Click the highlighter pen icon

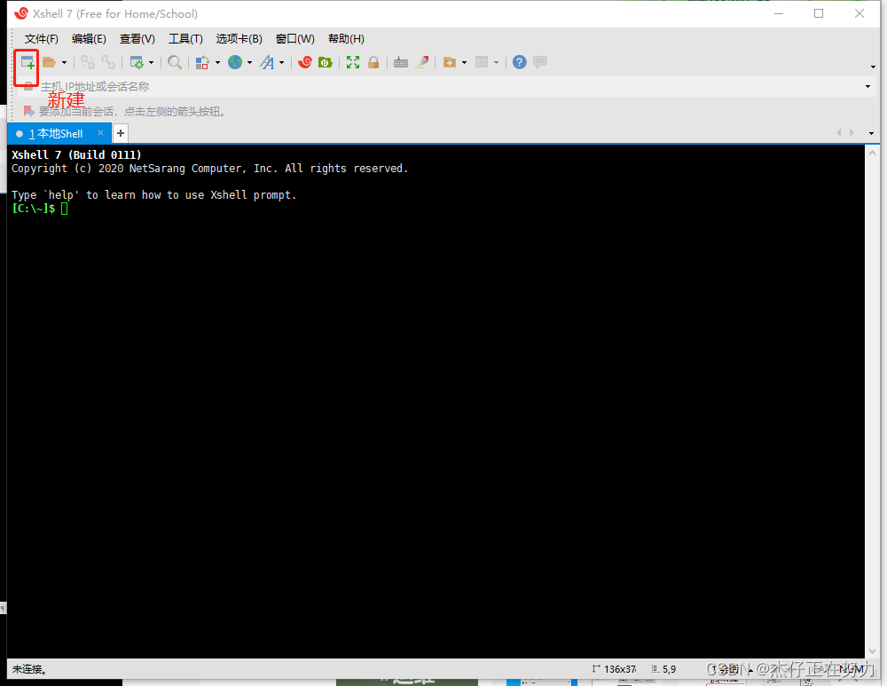421,62
